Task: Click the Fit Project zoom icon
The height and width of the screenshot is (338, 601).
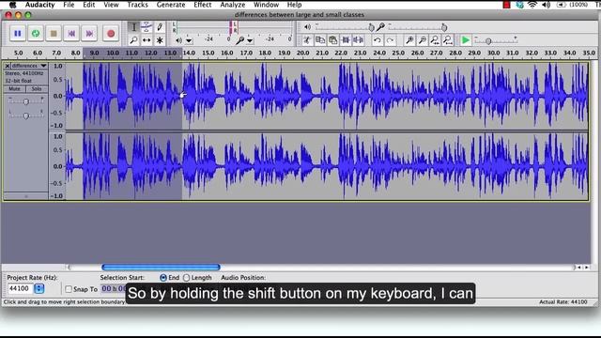Action: click(x=448, y=39)
